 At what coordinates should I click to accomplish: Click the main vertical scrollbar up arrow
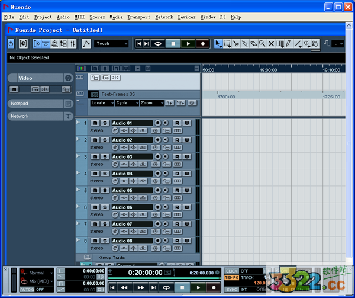pyautogui.click(x=348, y=25)
